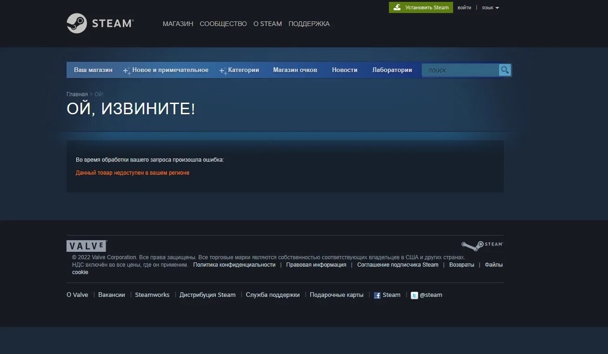Click the request processing error message line
The image size is (608, 354).
pos(150,160)
